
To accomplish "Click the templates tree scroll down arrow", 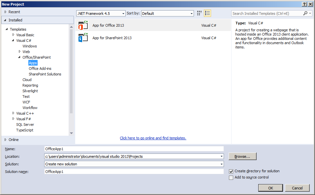I will click(x=71, y=133).
